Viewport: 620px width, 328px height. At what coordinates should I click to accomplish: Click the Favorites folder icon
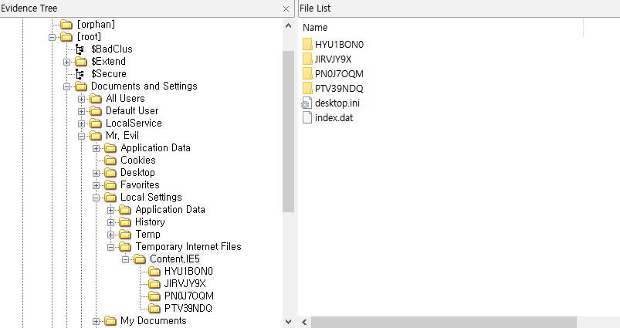[110, 185]
